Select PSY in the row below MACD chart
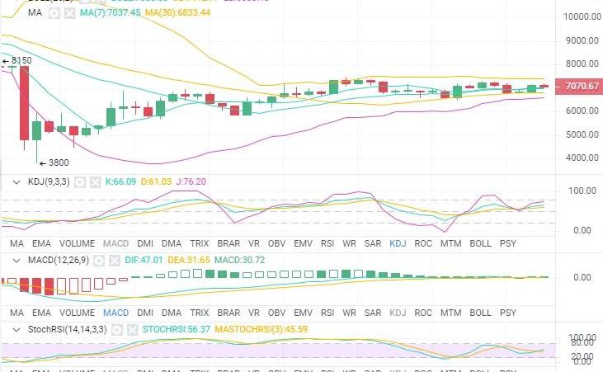Screen dimensions: 603x372 507,313
